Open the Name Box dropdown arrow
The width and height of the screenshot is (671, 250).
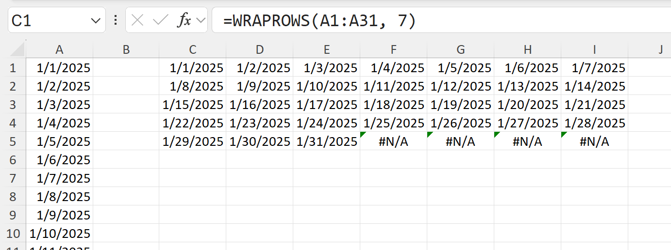[95, 20]
